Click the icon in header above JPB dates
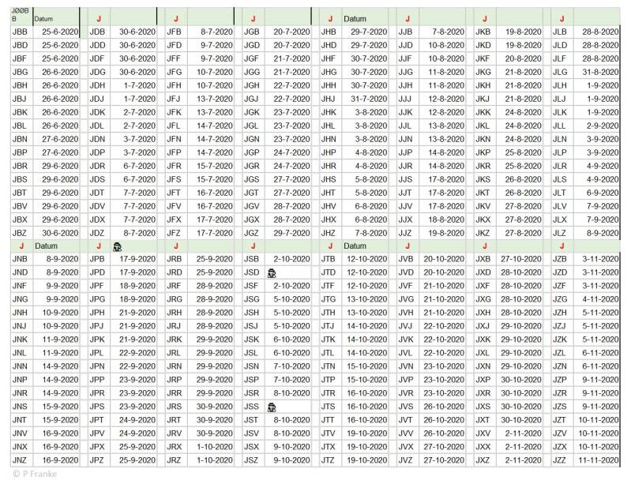The width and height of the screenshot is (631, 484). [118, 247]
